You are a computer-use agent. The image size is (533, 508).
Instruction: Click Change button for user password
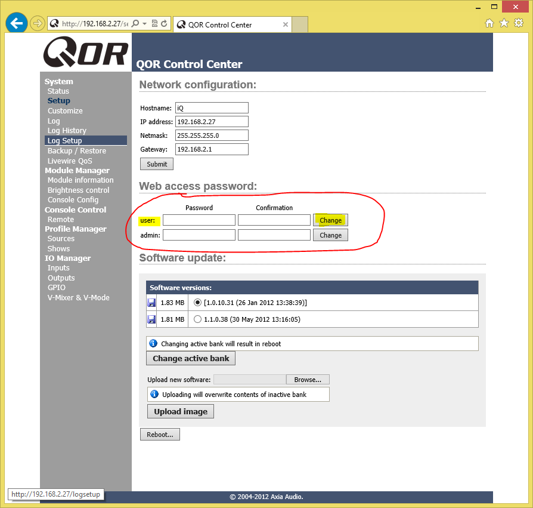click(x=330, y=220)
